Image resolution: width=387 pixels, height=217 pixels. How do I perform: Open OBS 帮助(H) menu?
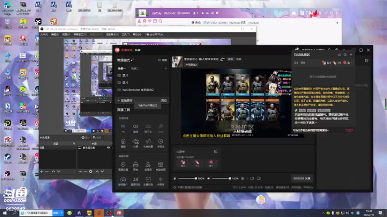pyautogui.click(x=136, y=34)
